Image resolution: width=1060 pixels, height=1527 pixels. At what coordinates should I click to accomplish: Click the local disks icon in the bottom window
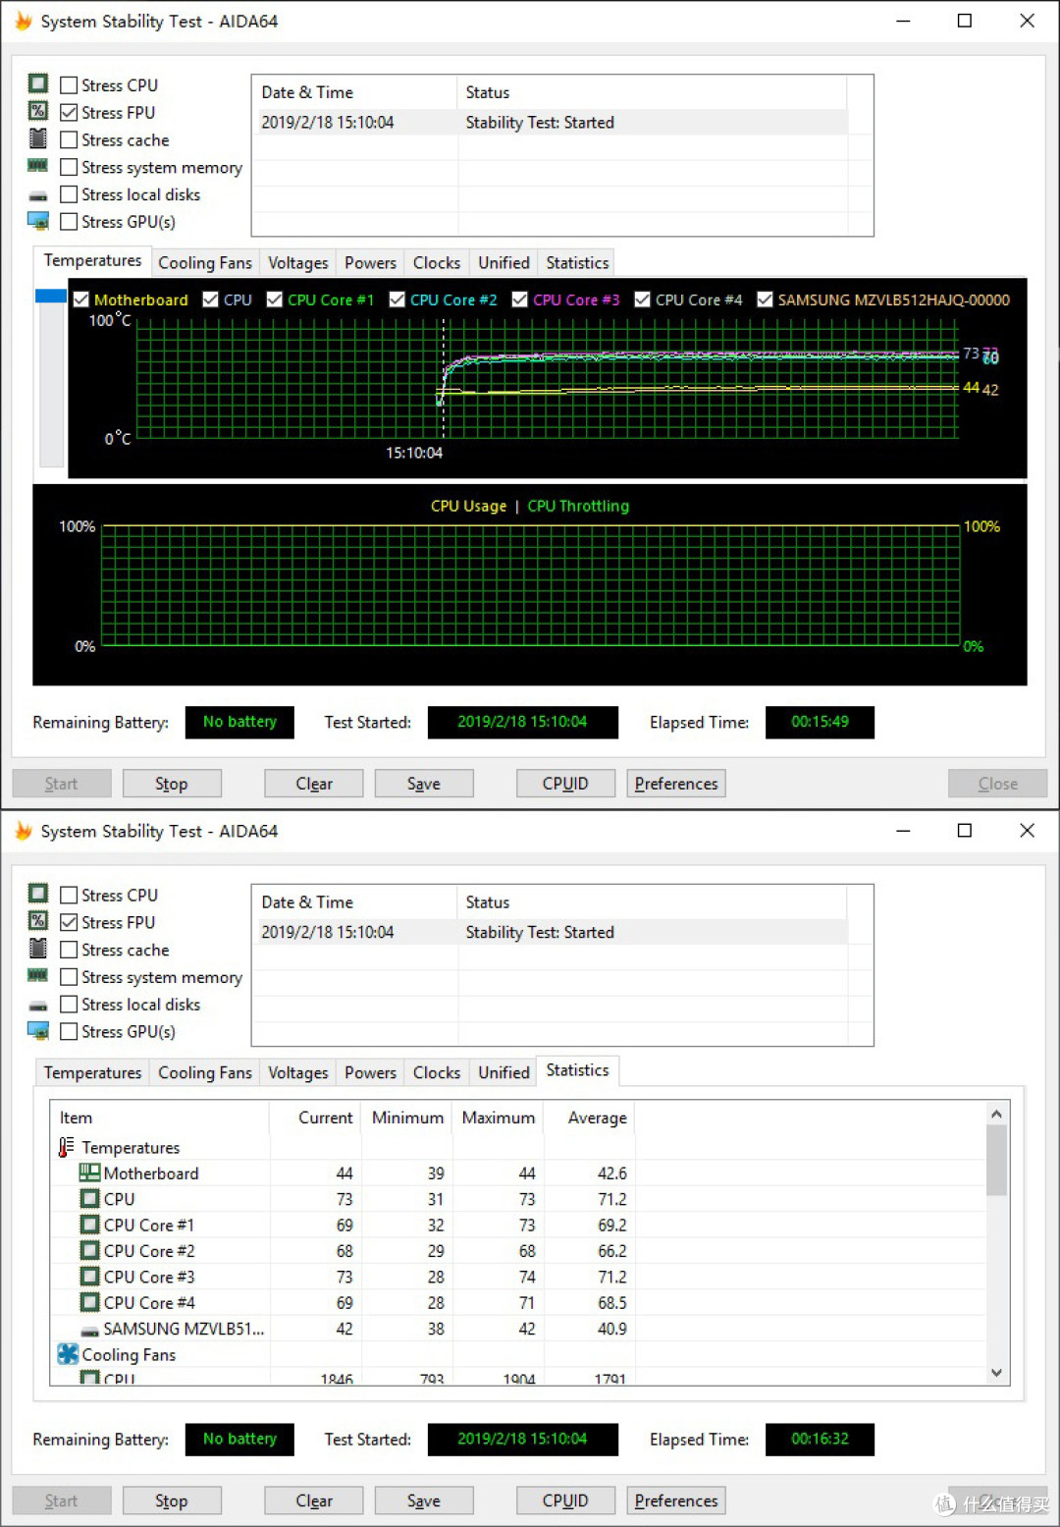(38, 1007)
